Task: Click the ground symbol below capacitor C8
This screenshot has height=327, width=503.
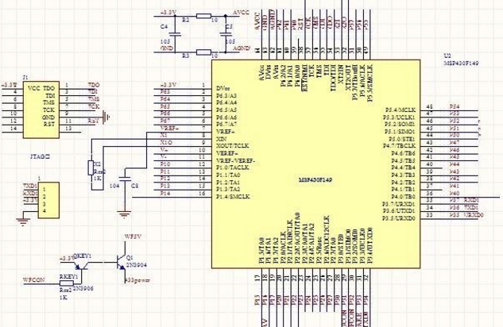Action: point(125,214)
